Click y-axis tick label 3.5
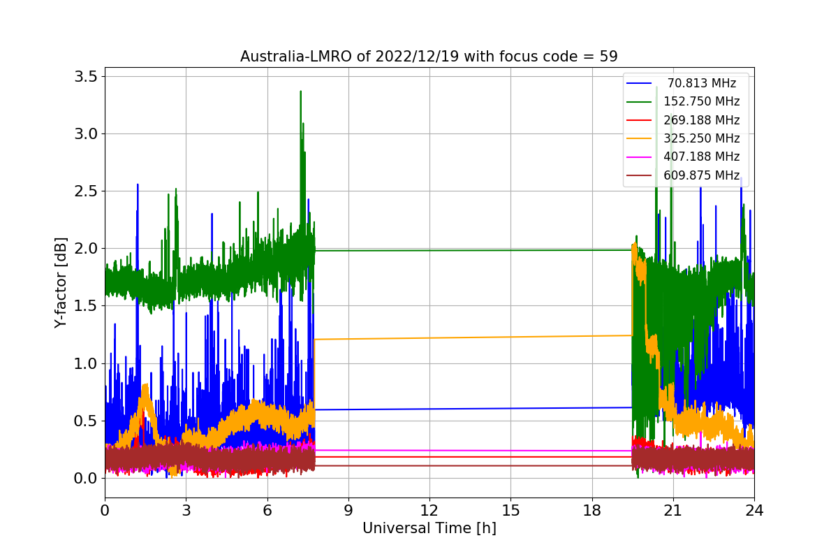The image size is (838, 559). tap(87, 76)
